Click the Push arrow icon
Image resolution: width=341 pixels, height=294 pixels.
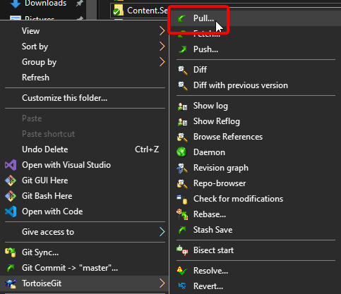(182, 49)
